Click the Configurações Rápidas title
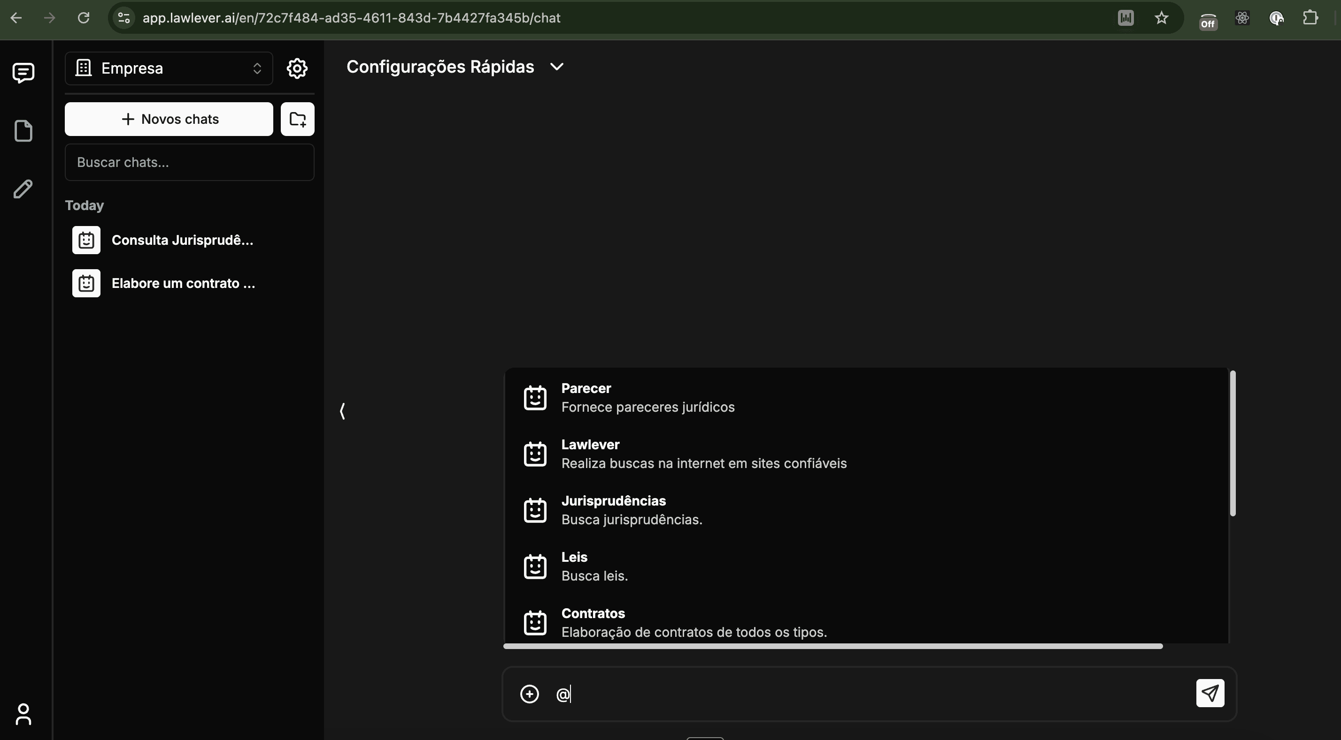The image size is (1341, 740). 440,67
